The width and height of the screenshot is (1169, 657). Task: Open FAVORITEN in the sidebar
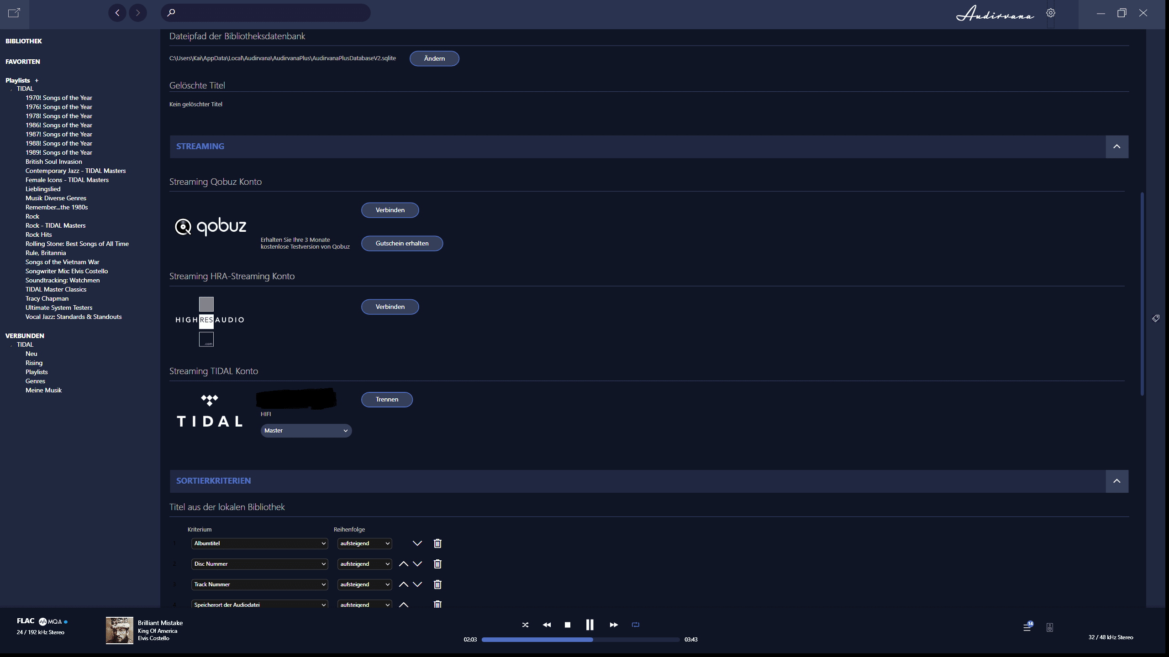click(23, 62)
